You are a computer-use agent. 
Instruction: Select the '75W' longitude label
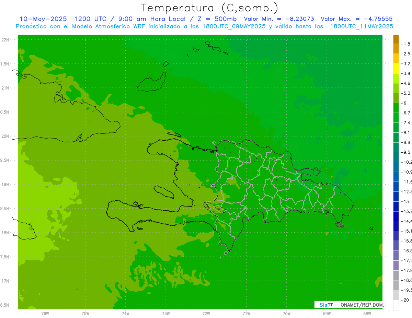tap(85, 313)
